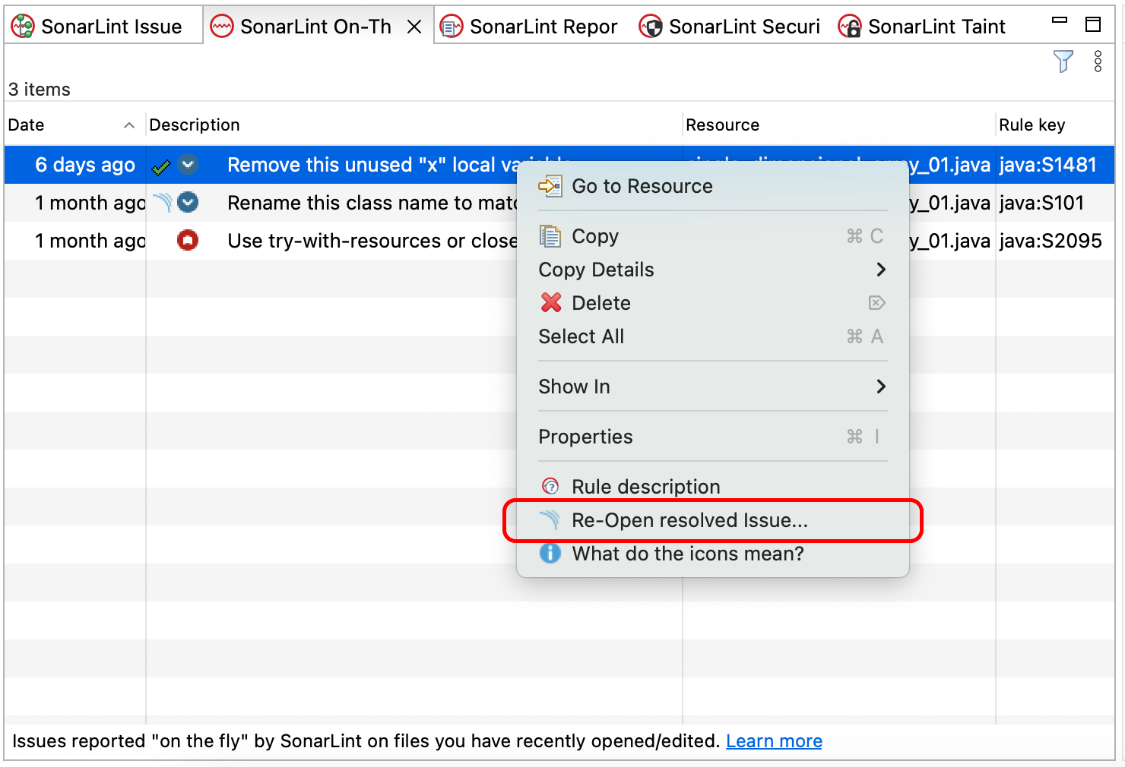Viewport: 1125px width, 767px height.
Task: Click the Copy icon in the context menu
Action: pyautogui.click(x=549, y=235)
